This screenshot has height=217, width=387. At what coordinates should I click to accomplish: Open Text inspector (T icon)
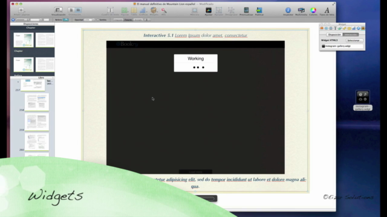[x=335, y=28]
